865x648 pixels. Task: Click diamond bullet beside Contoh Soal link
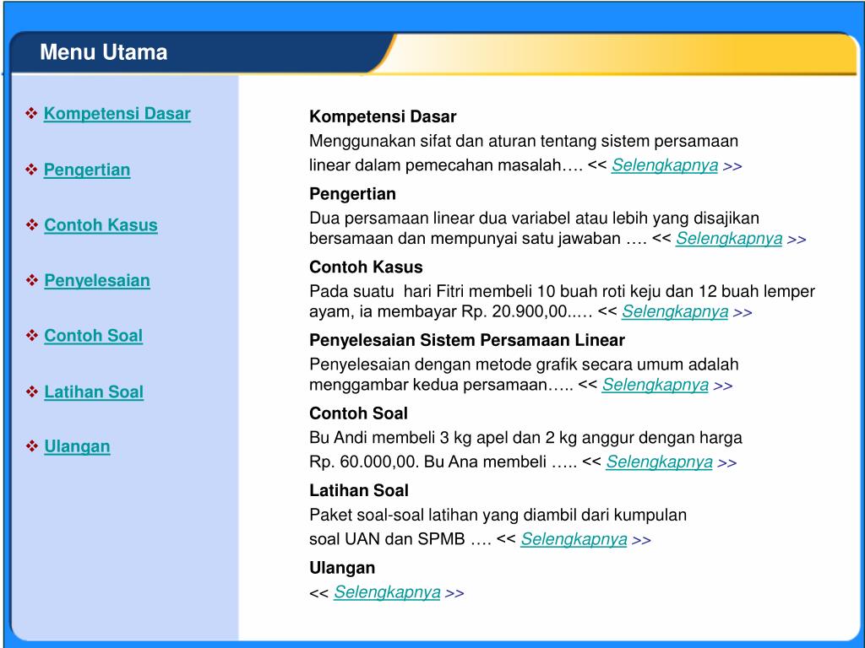(31, 336)
